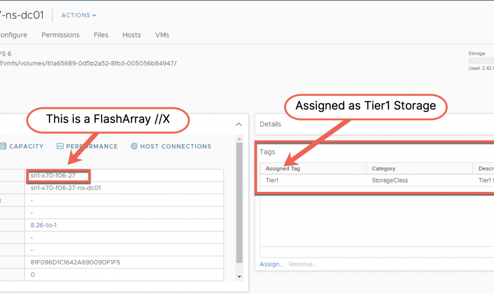This screenshot has width=494, height=294.
Task: Sort tags by the Category column header
Action: [x=384, y=169]
